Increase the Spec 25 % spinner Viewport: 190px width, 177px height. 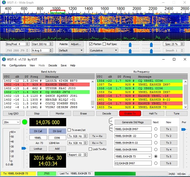click(x=182, y=43)
